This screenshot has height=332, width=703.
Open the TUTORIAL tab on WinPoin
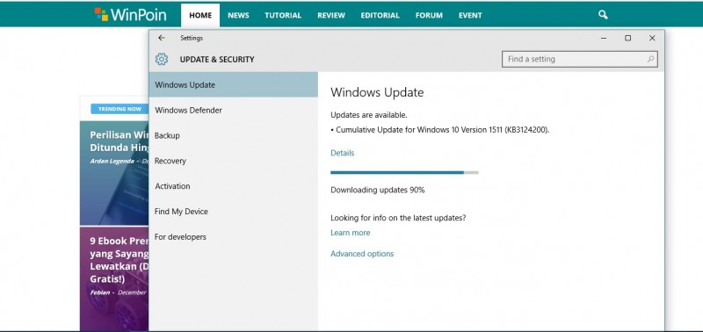pos(283,15)
